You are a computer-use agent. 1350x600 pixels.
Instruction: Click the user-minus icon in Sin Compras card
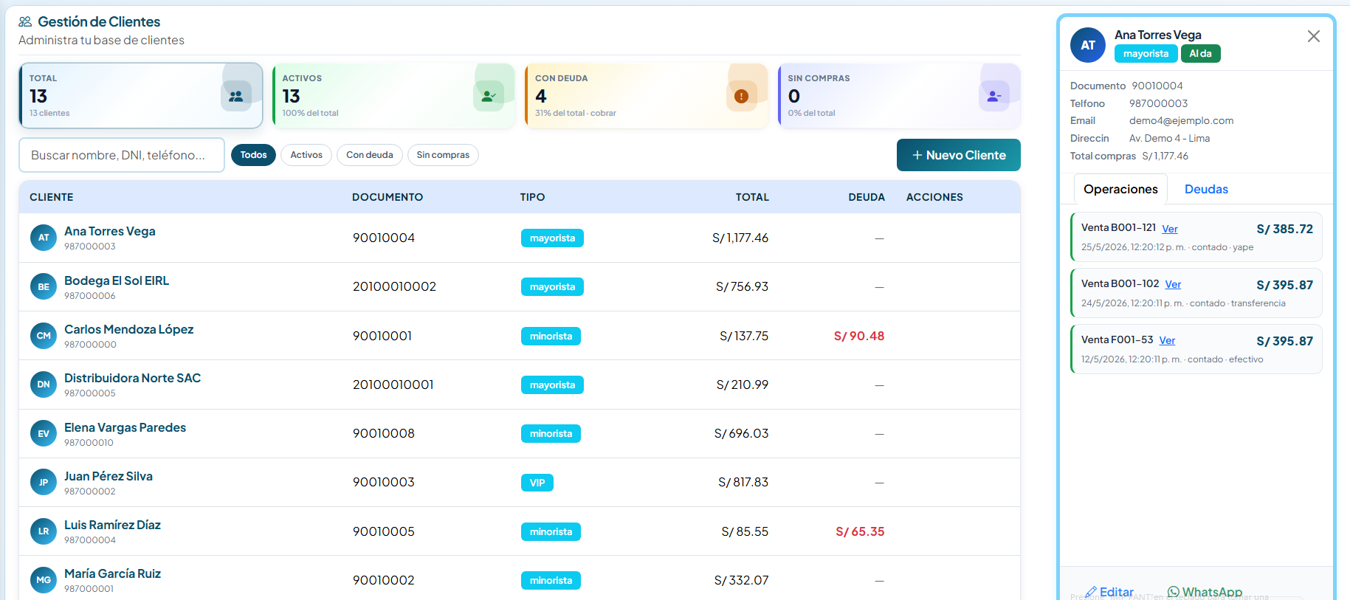pos(994,96)
